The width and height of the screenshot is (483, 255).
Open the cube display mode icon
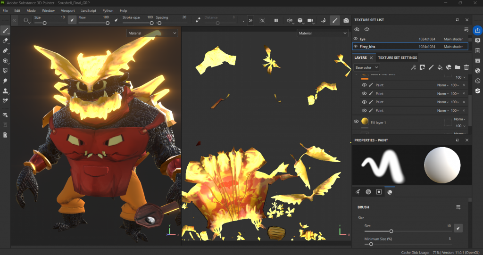[x=300, y=20]
